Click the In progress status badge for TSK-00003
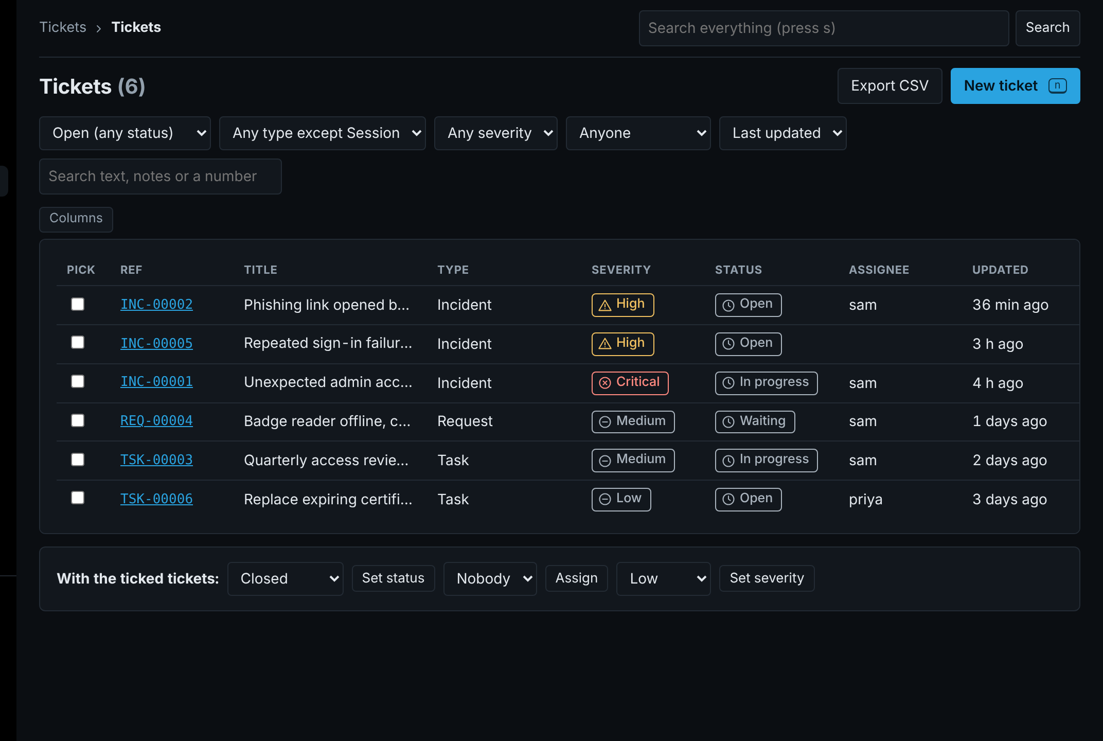 (x=766, y=460)
